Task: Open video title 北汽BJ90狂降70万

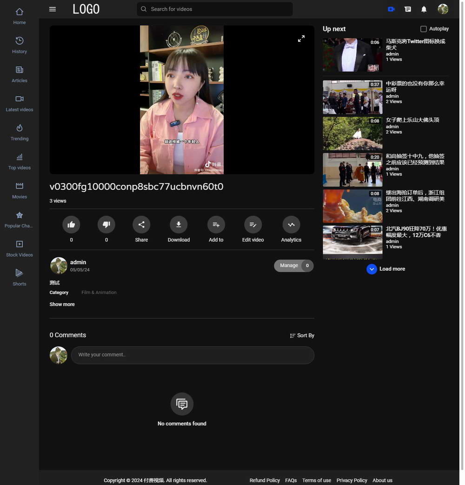Action: coord(416,232)
